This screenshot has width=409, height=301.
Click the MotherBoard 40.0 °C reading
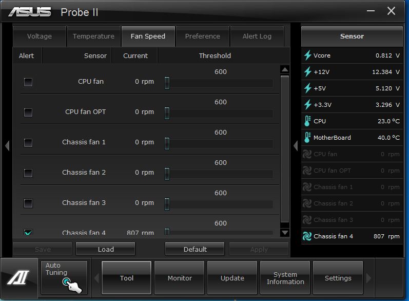388,138
